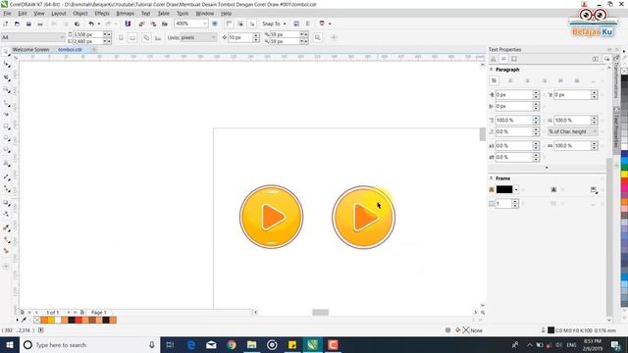Image resolution: width=628 pixels, height=353 pixels.
Task: Click the Undo arrow icon
Action: click(x=91, y=24)
